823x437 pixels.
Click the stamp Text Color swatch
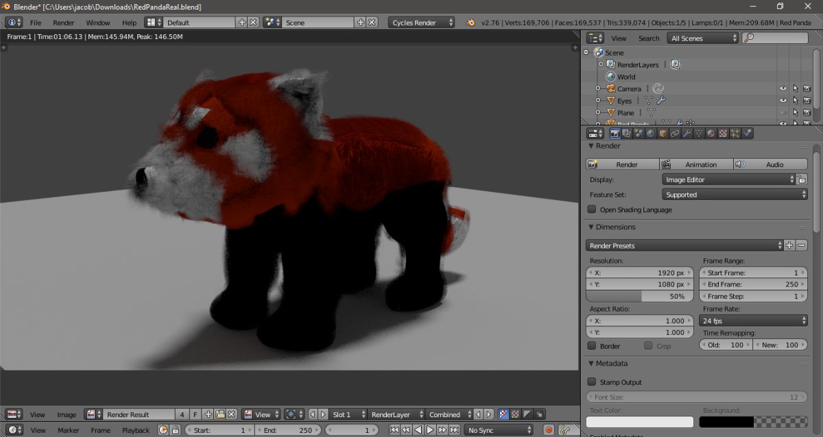point(640,422)
